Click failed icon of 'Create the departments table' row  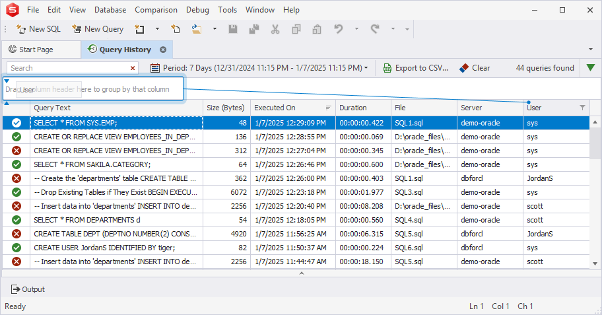pyautogui.click(x=16, y=178)
